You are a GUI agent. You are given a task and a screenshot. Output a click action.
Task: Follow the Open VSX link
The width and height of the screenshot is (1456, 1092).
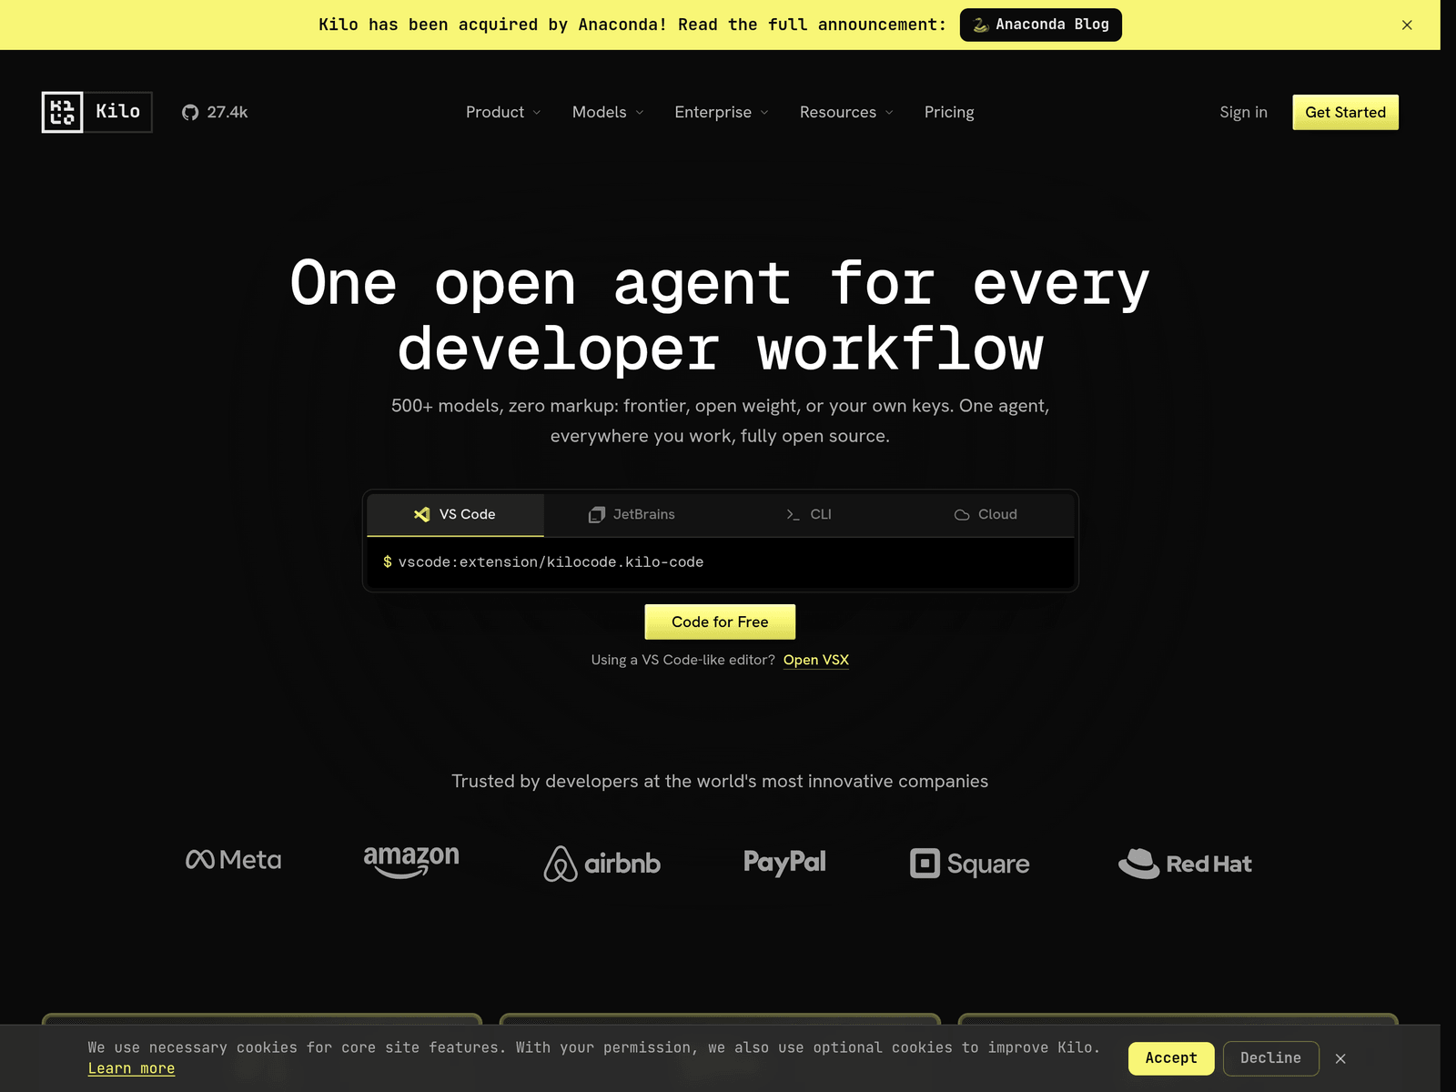coord(815,660)
